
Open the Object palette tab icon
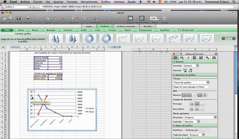tap(182, 58)
